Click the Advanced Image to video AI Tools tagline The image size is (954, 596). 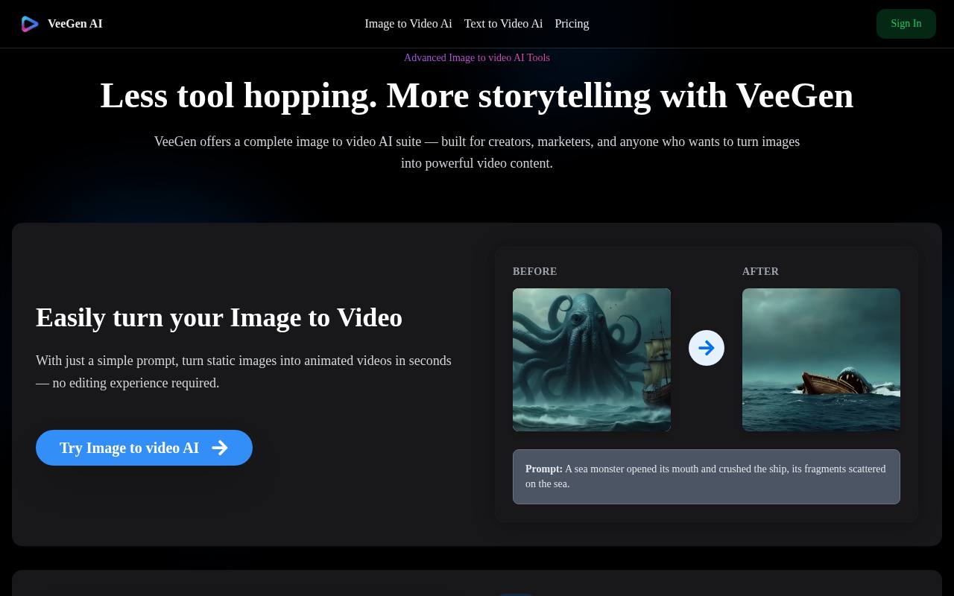pyautogui.click(x=477, y=57)
